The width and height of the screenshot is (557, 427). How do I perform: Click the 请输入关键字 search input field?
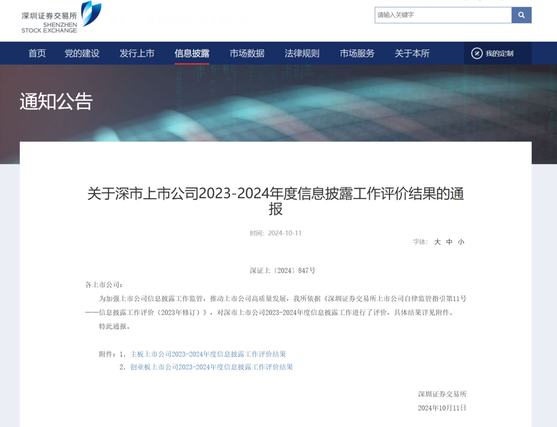click(441, 15)
